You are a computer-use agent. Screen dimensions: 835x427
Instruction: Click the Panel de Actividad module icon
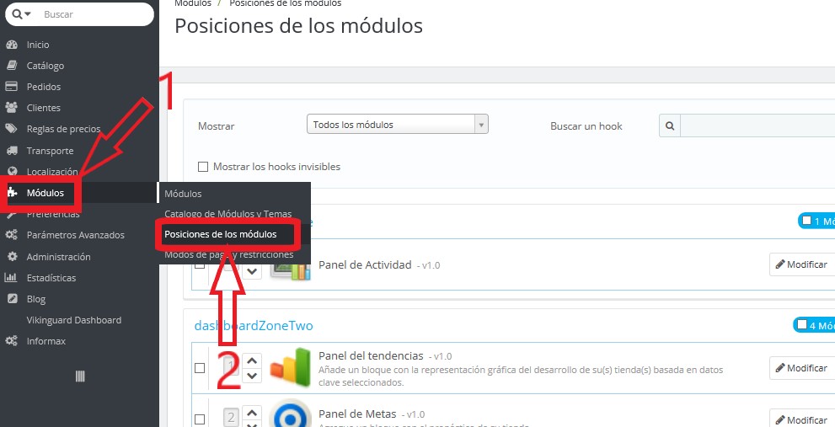click(x=290, y=270)
